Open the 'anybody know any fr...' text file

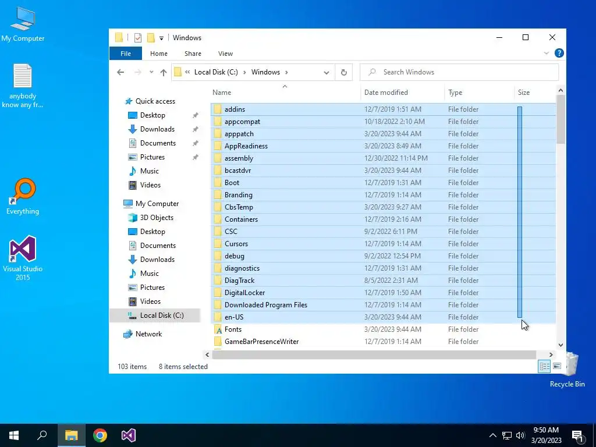point(23,86)
